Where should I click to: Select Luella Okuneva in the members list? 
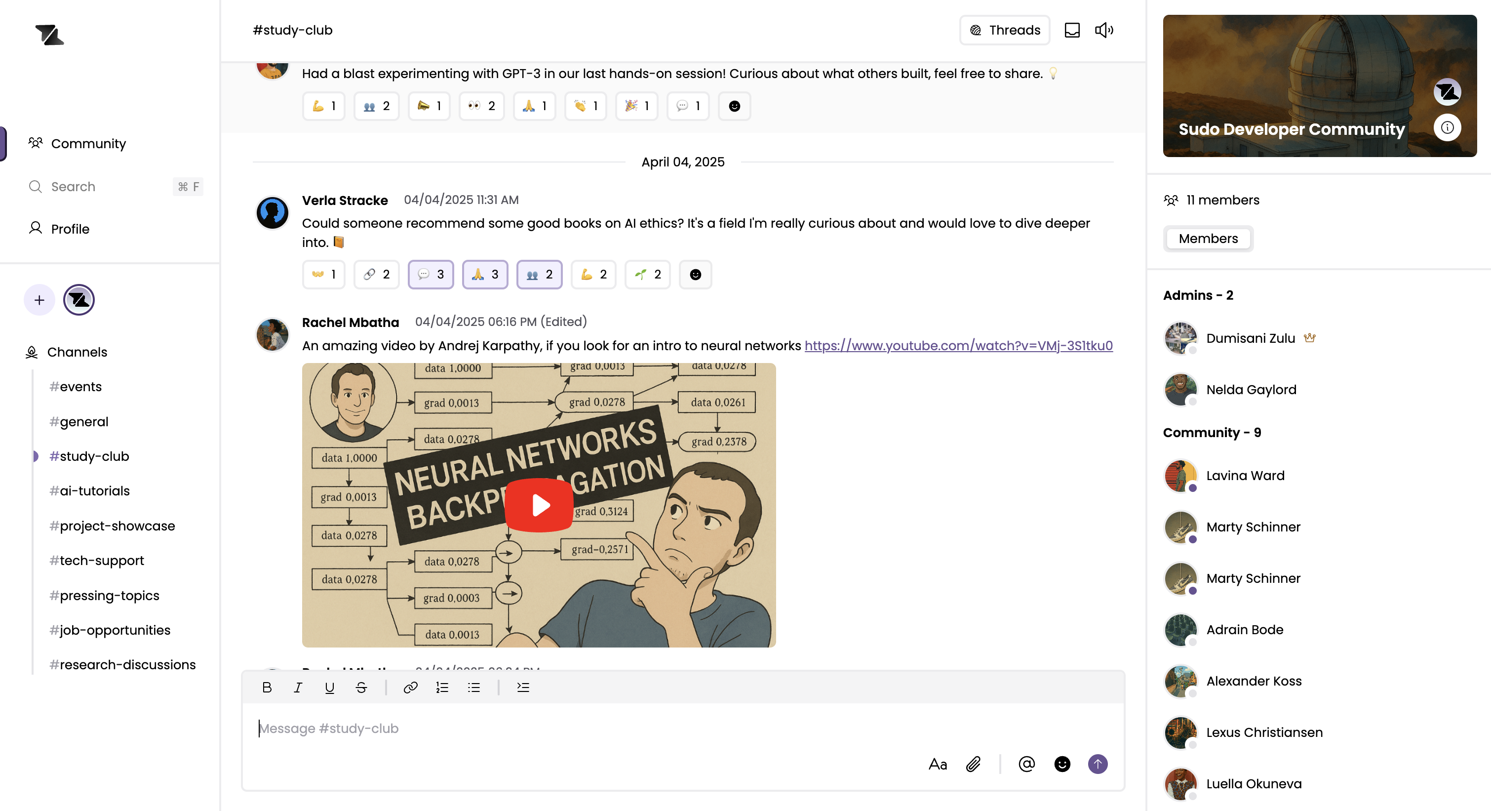(1234, 784)
